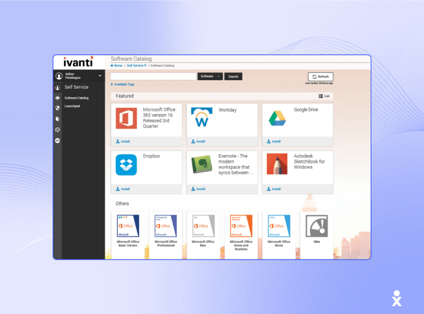Expand the Available Tags section
This screenshot has height=314, width=424.
coord(125,84)
